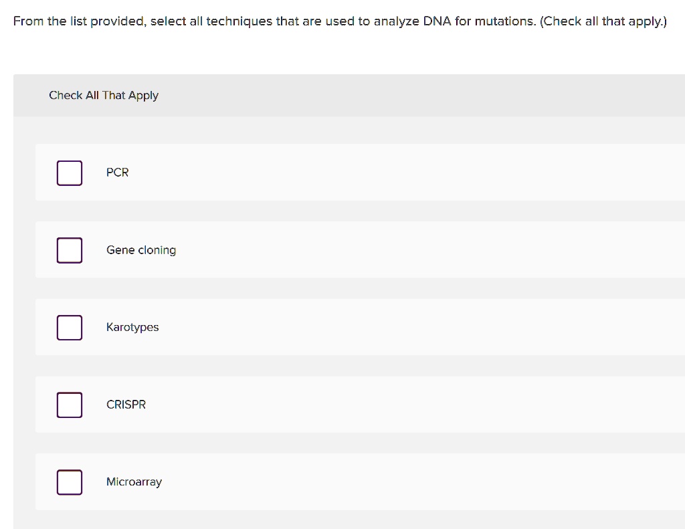The width and height of the screenshot is (685, 529).
Task: Click the CRISPR label text
Action: tap(126, 405)
